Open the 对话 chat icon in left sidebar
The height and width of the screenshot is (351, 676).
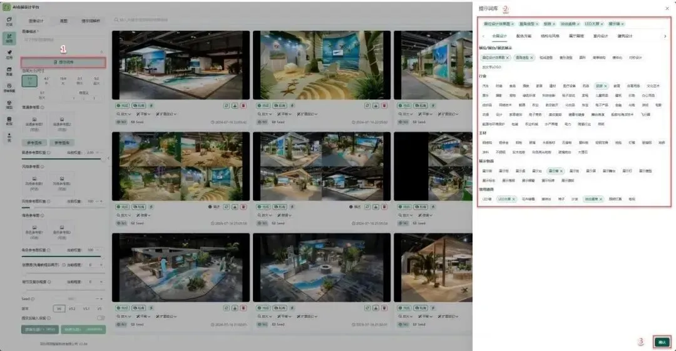pos(9,21)
